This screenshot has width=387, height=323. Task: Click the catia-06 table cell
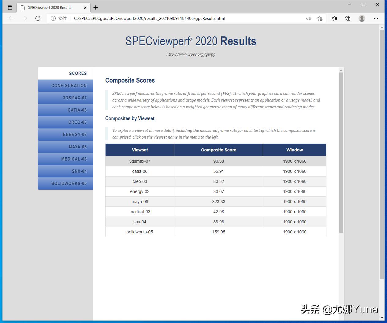140,171
